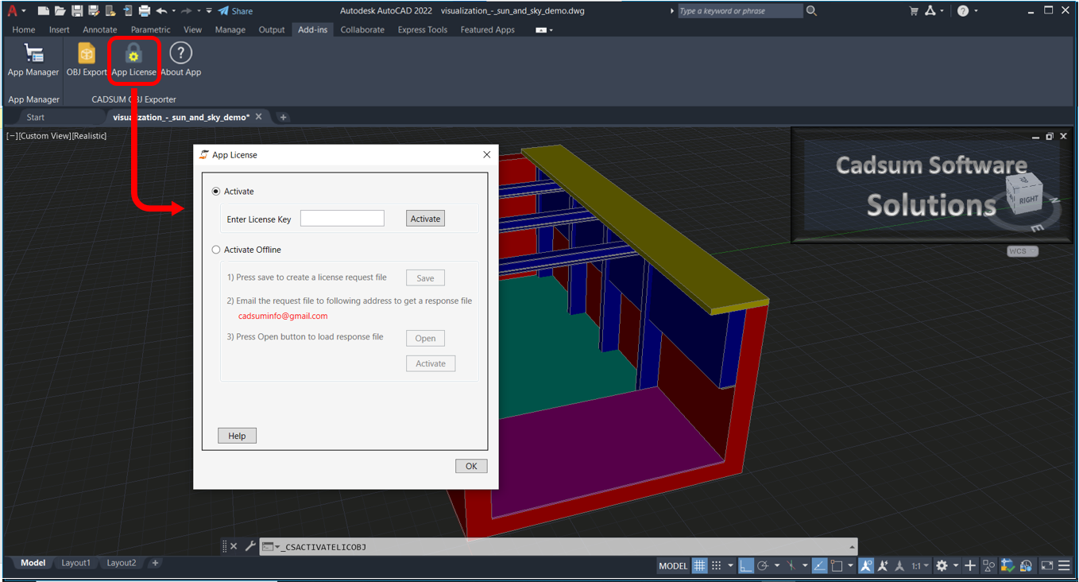Screen dimensions: 1079x582
Task: Select the Activate radio button
Action: tap(215, 191)
